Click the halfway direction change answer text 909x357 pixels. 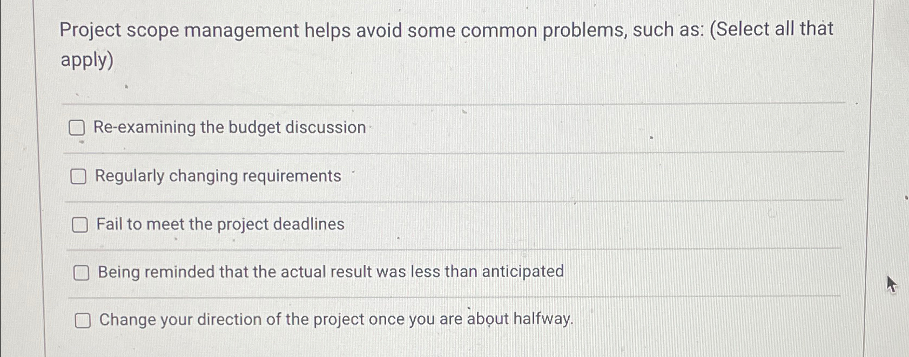[x=335, y=319]
